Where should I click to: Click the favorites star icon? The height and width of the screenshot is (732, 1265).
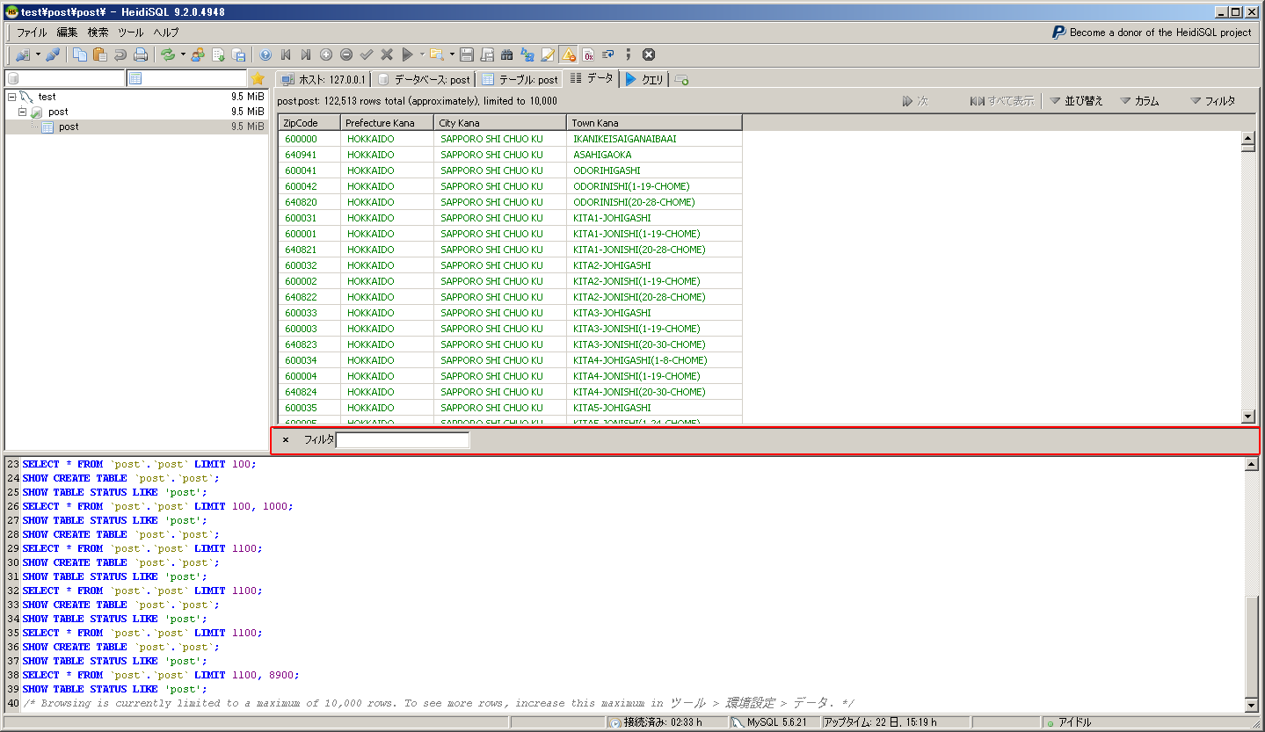pyautogui.click(x=258, y=78)
